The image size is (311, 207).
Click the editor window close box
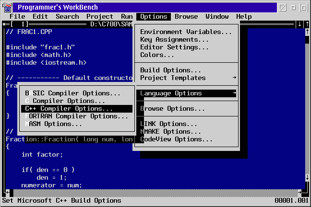4,24
